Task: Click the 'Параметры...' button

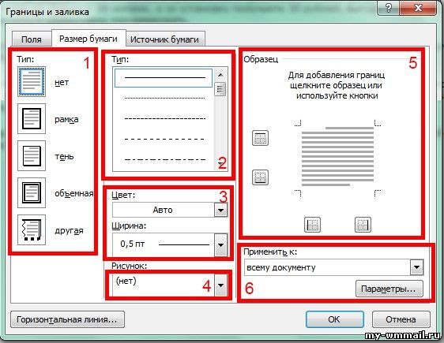Action: (x=389, y=289)
